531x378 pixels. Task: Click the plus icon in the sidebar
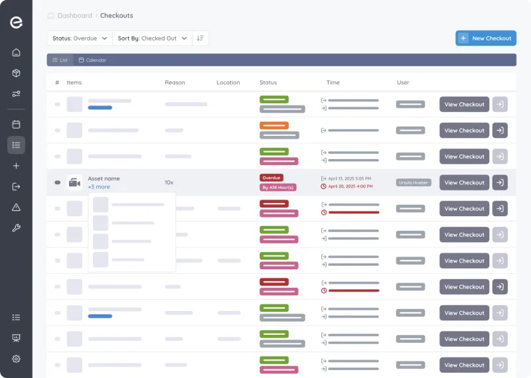click(x=16, y=166)
